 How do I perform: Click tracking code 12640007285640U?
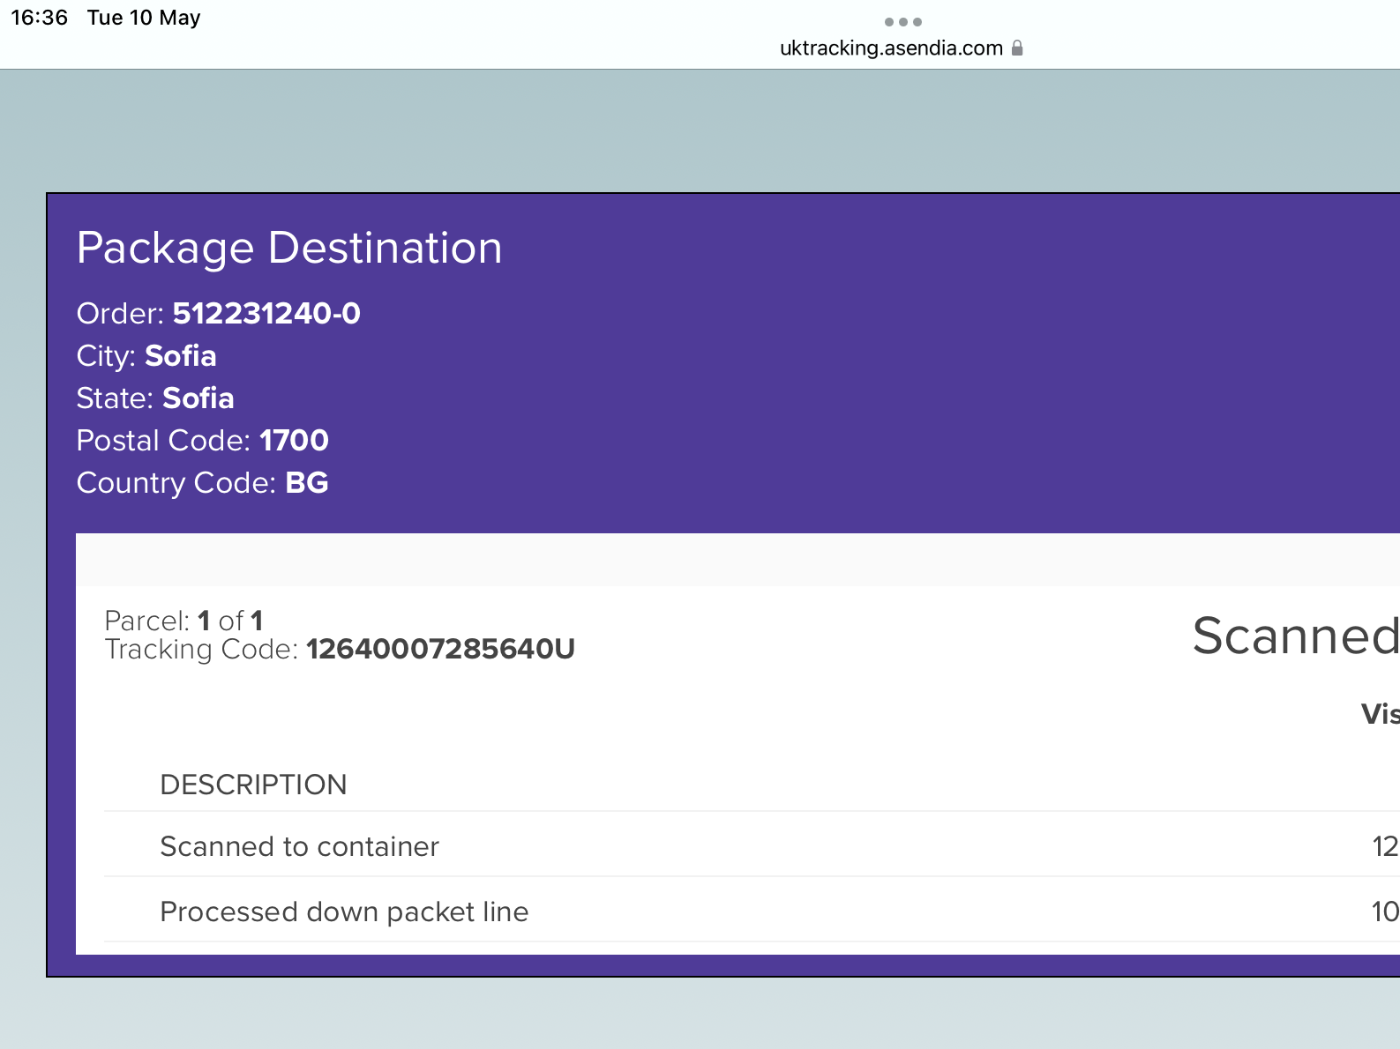(x=439, y=650)
